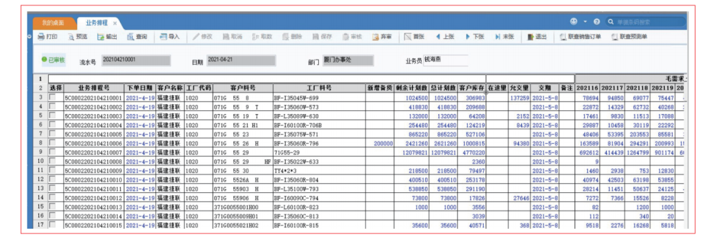Screen dimensions: 704x245
Task: Click the barcode search box
Action: (645, 22)
